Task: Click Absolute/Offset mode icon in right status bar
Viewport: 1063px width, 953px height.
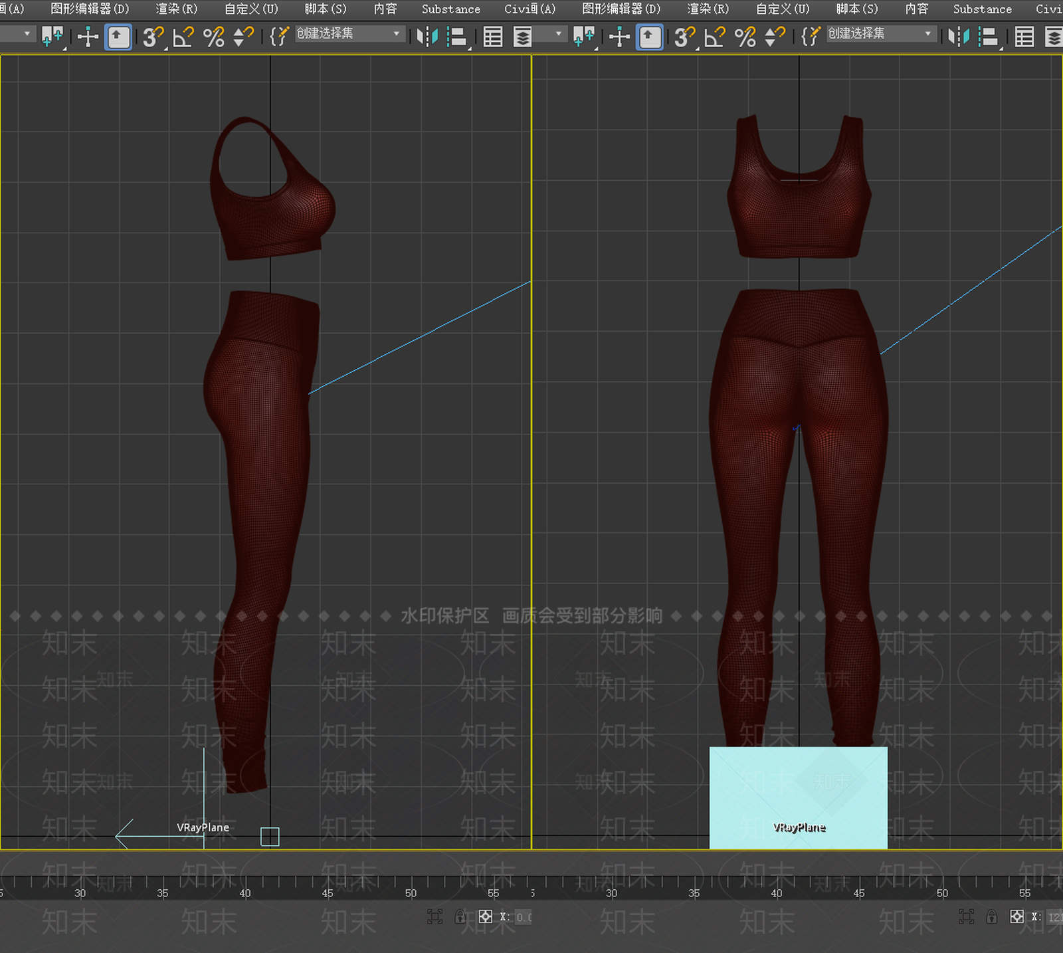Action: (x=1017, y=917)
